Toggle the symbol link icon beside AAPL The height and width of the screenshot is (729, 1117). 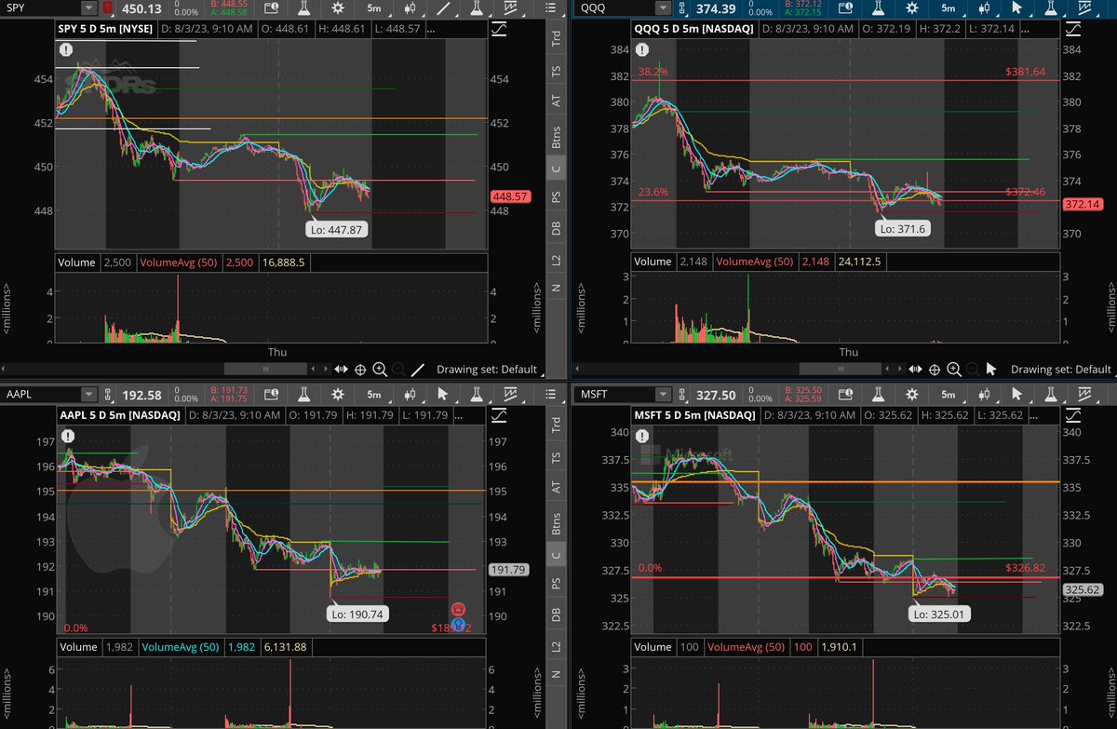pos(108,395)
